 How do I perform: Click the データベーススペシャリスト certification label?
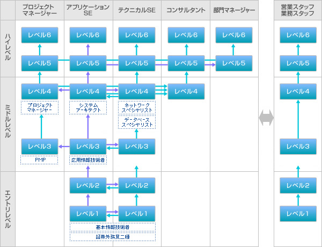137,122
